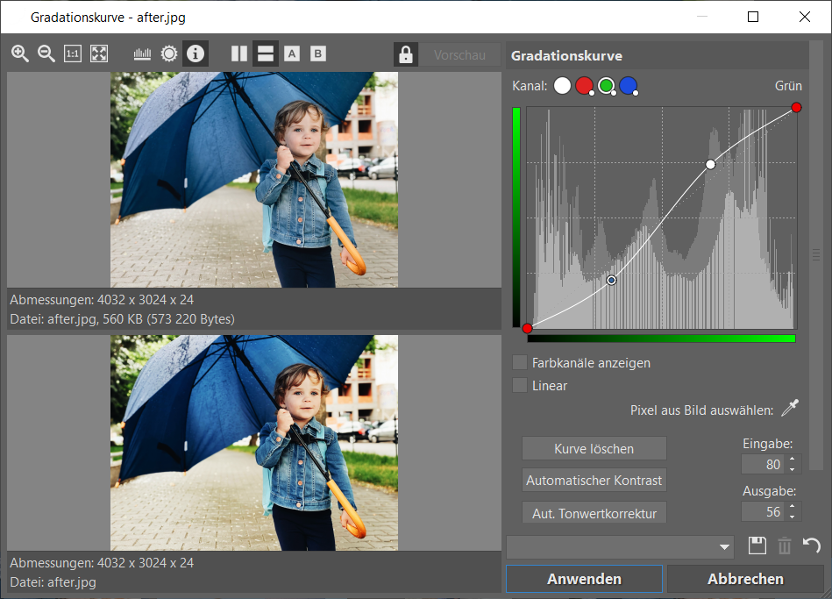Reset the curve with the undo arrow

point(812,546)
